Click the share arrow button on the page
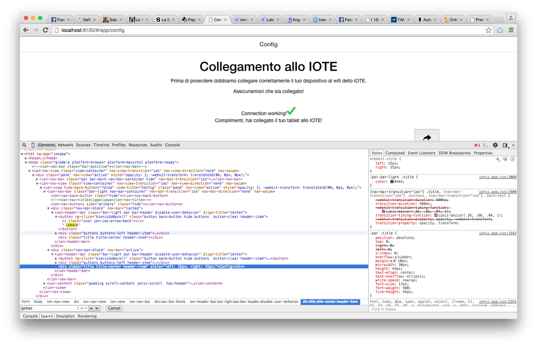537x347 pixels. point(427,136)
